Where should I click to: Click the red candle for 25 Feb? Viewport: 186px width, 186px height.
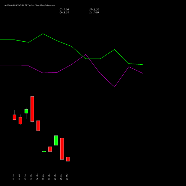pyautogui.click(x=15, y=117)
